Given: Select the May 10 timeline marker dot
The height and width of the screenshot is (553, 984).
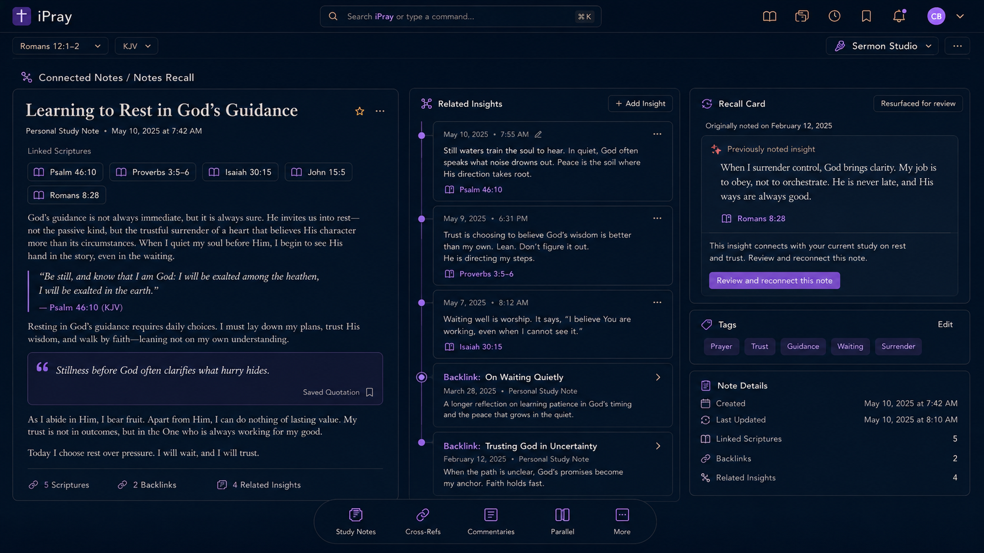Looking at the screenshot, I should (x=421, y=136).
